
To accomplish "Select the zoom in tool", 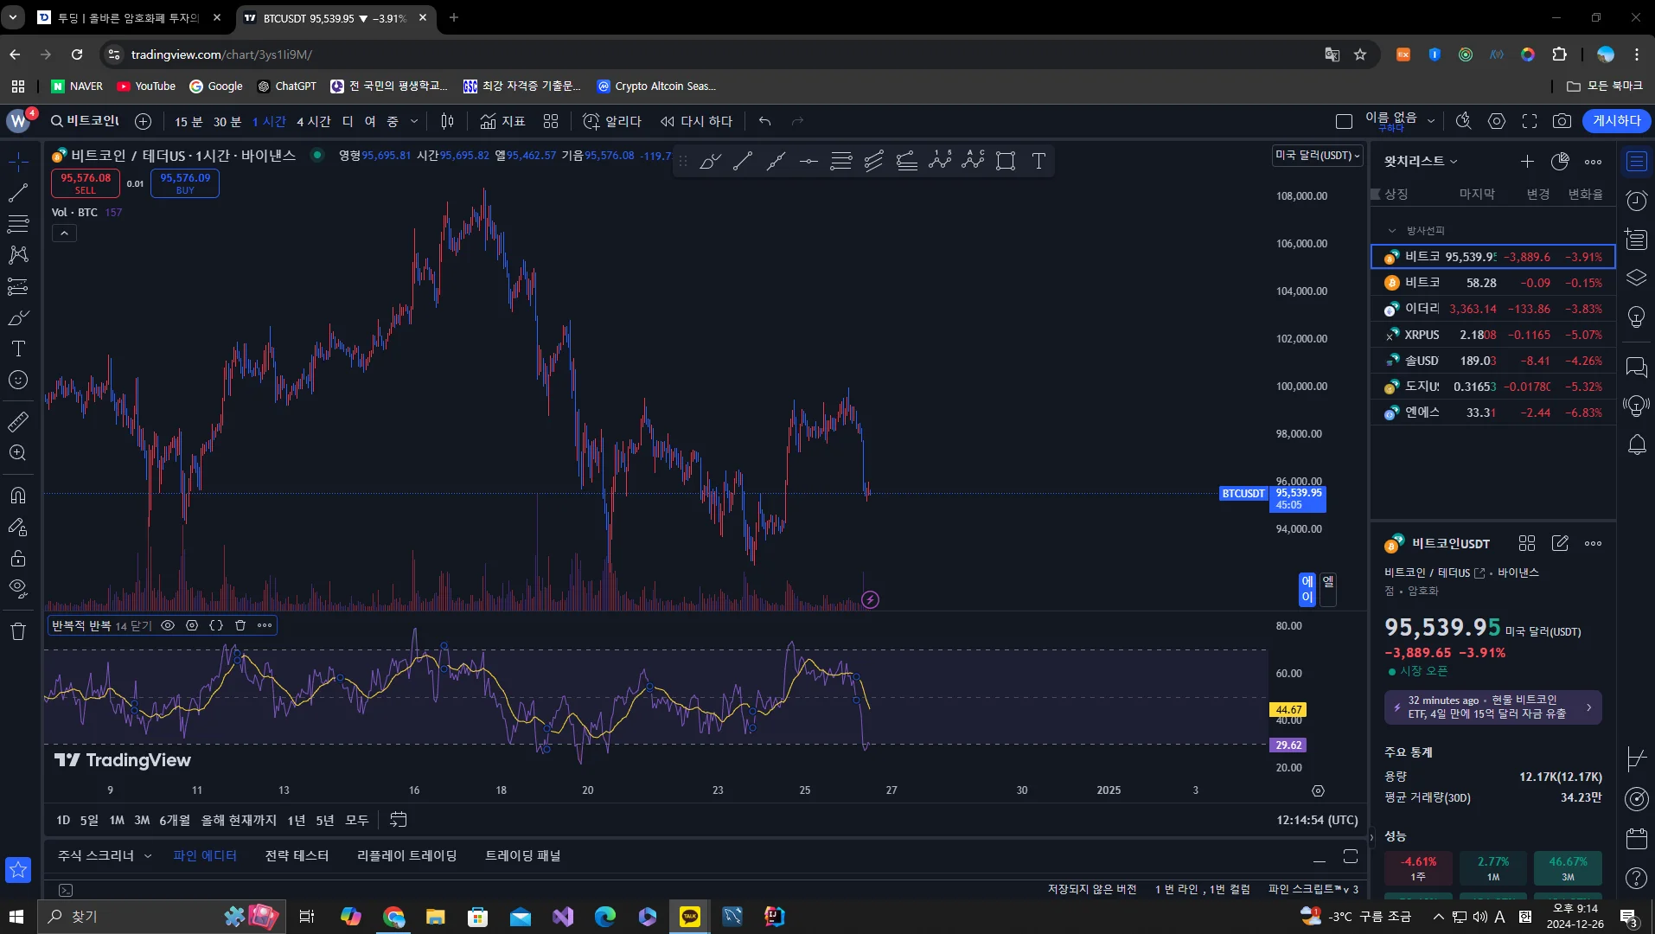I will 18,452.
